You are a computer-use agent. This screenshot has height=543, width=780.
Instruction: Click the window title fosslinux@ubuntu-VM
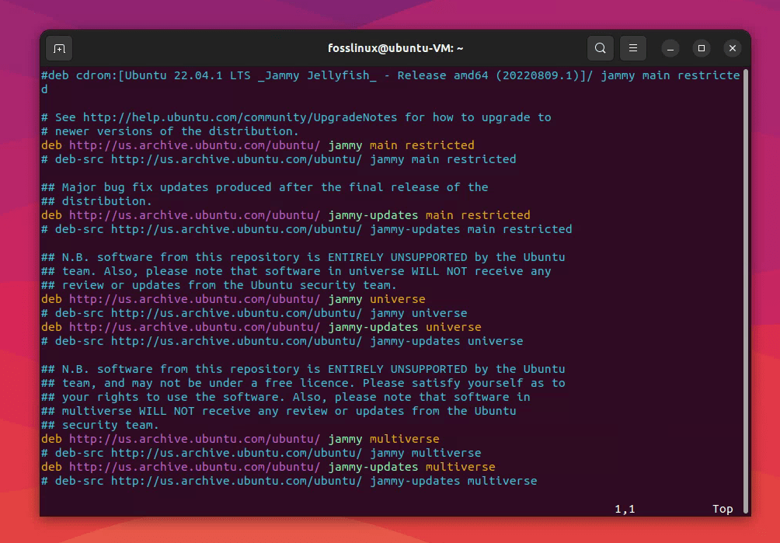click(395, 48)
